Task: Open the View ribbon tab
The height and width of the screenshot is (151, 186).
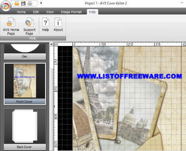Action: click(50, 12)
